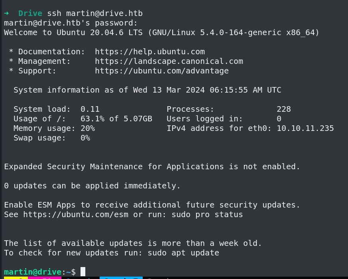Click the "sudo pro status" command text
Viewport: 348px width, 279px height.
[195, 215]
